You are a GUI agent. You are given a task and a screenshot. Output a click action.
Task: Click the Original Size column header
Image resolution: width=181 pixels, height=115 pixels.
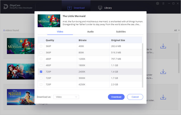(118, 40)
